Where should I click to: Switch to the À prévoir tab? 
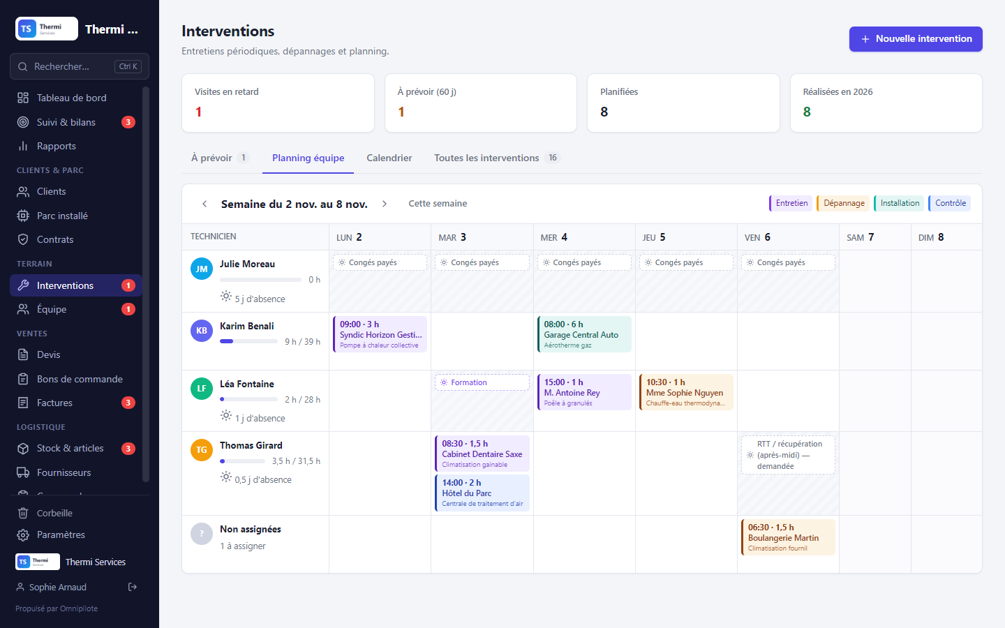[221, 158]
